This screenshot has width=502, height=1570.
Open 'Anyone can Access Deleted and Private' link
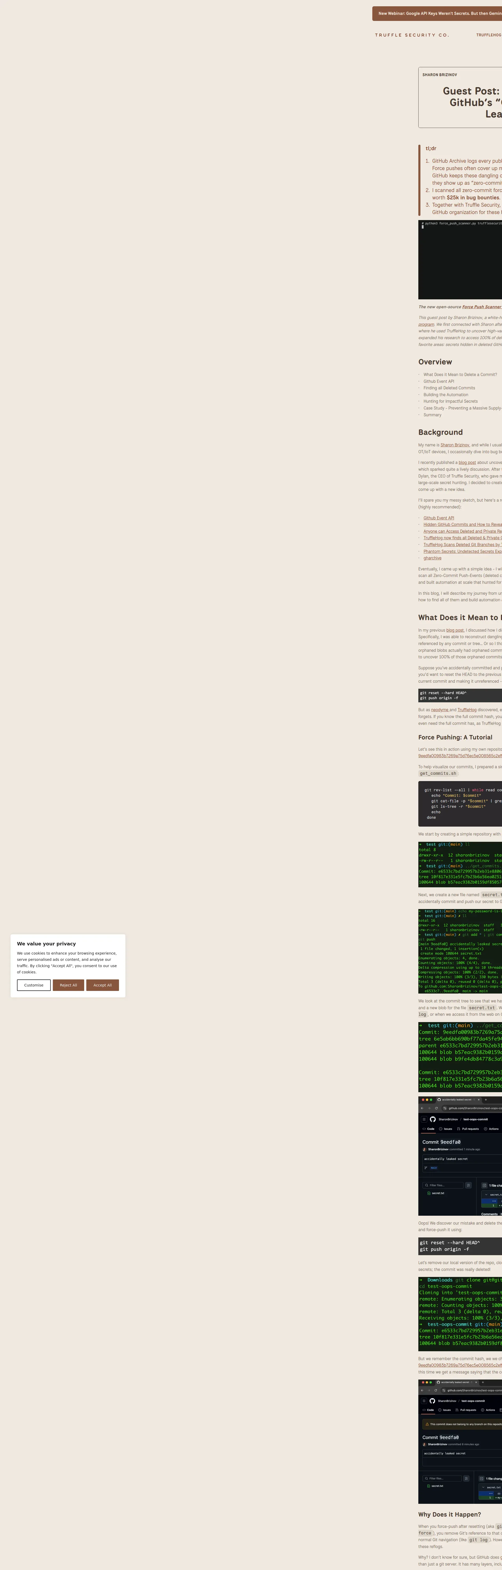click(463, 531)
